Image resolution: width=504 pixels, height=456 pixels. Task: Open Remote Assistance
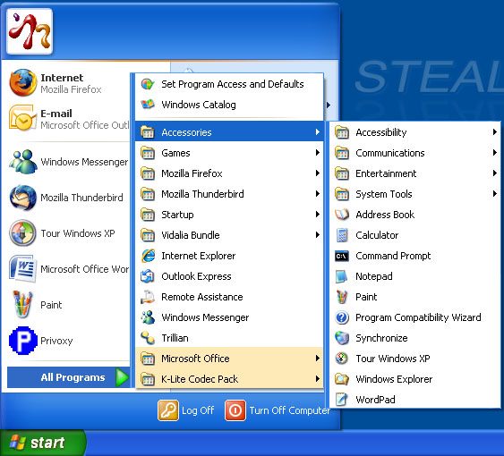[x=229, y=297]
